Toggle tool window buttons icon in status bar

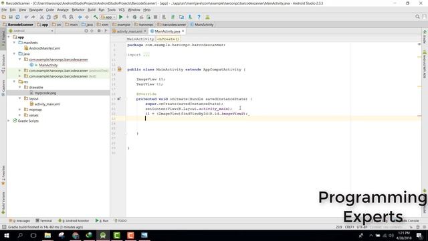[4, 227]
